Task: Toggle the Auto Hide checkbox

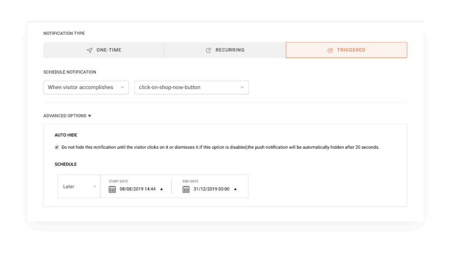Action: pyautogui.click(x=57, y=147)
